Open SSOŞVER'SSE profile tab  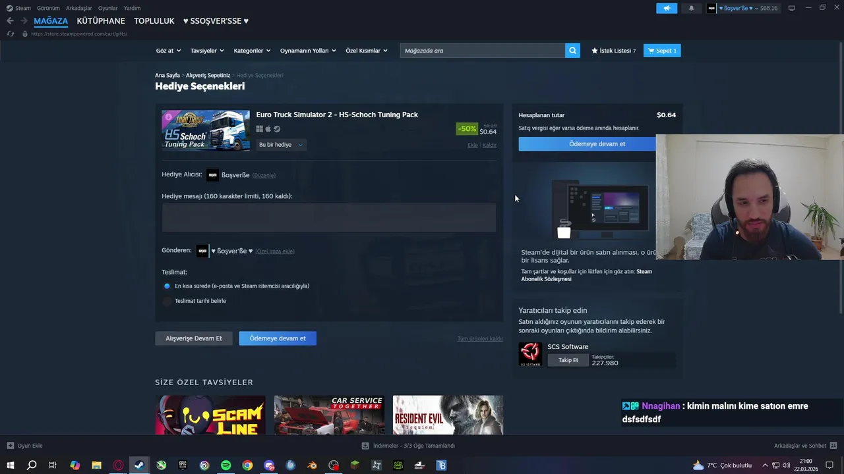tap(216, 21)
